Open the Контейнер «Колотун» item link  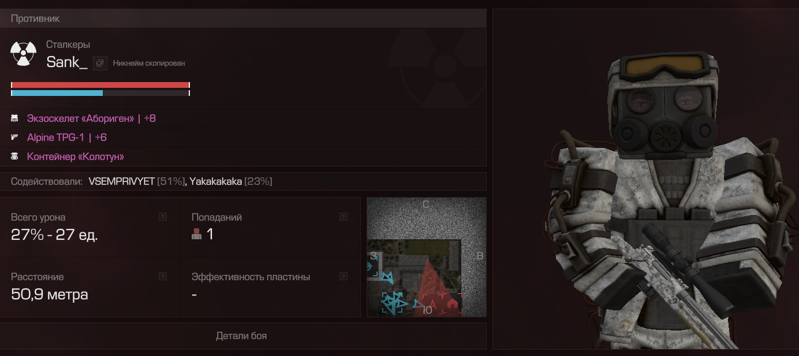point(76,157)
